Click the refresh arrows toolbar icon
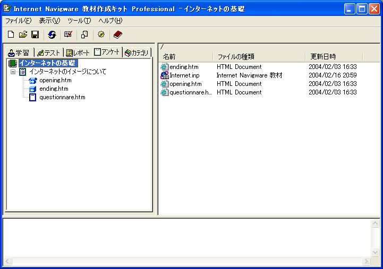This screenshot has height=269, width=383. tap(52, 34)
